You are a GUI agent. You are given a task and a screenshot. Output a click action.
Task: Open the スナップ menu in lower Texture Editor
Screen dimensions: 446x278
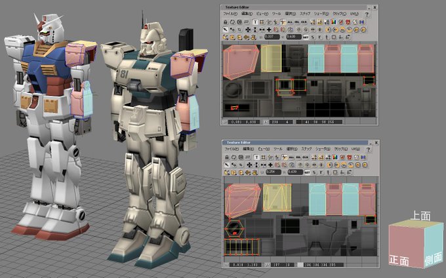pyautogui.click(x=307, y=149)
